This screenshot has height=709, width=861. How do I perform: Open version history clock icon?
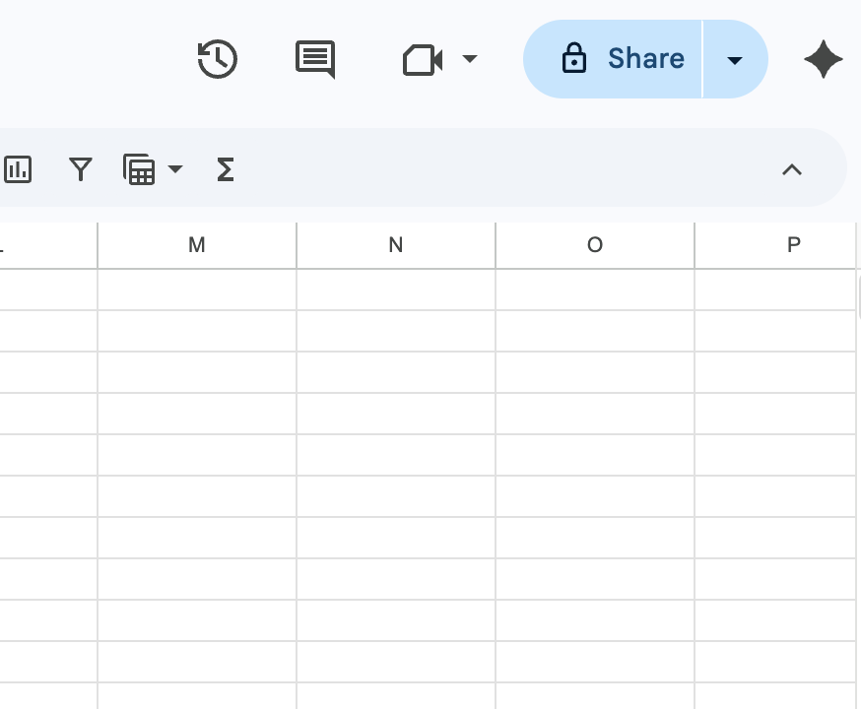click(217, 59)
